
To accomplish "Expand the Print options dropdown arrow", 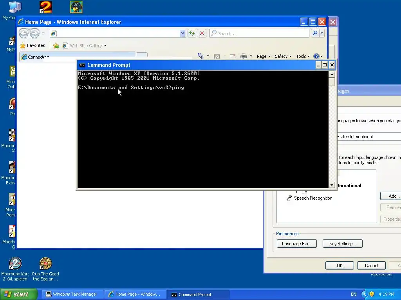I will pos(251,56).
